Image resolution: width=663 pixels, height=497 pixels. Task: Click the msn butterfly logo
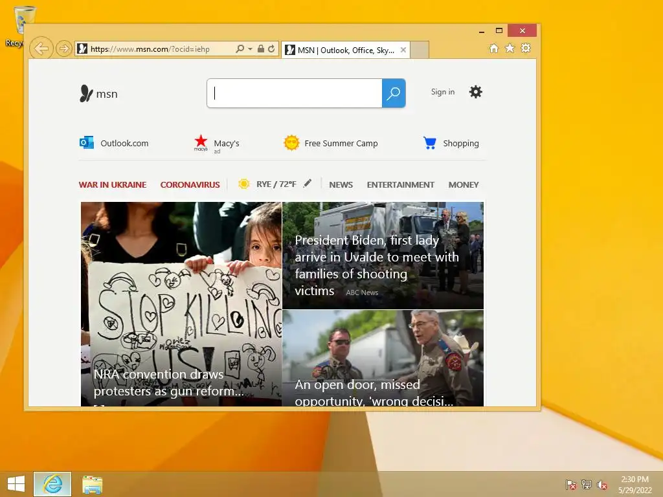[x=98, y=93]
